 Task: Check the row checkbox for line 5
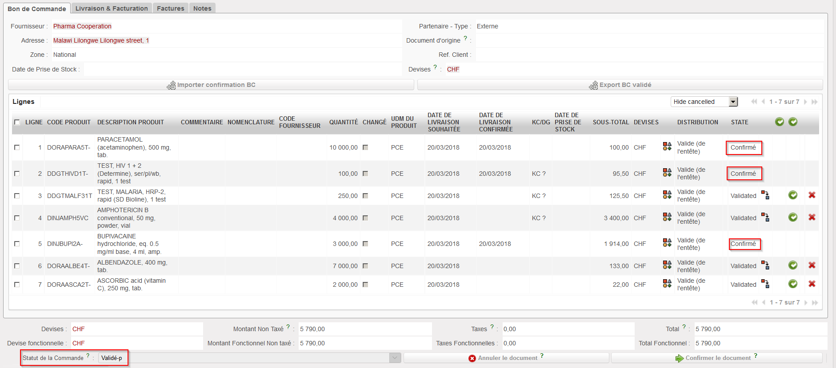tap(17, 244)
